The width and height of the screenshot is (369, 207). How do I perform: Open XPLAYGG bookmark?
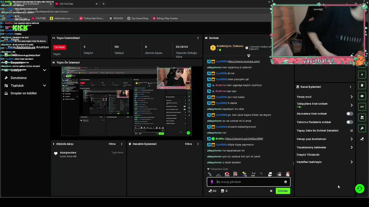point(116,18)
